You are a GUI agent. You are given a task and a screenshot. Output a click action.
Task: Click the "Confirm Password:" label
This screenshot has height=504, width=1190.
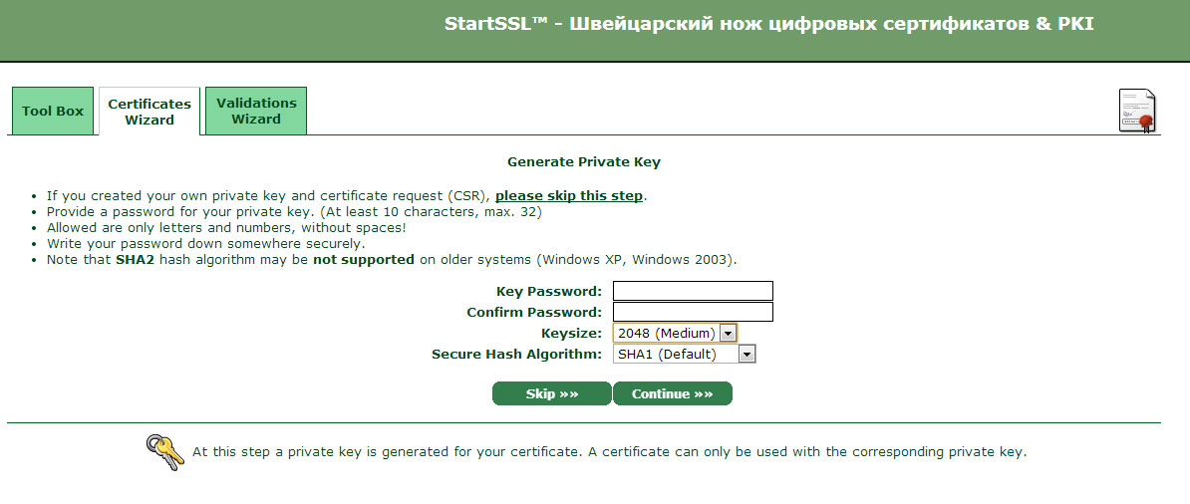coord(534,313)
